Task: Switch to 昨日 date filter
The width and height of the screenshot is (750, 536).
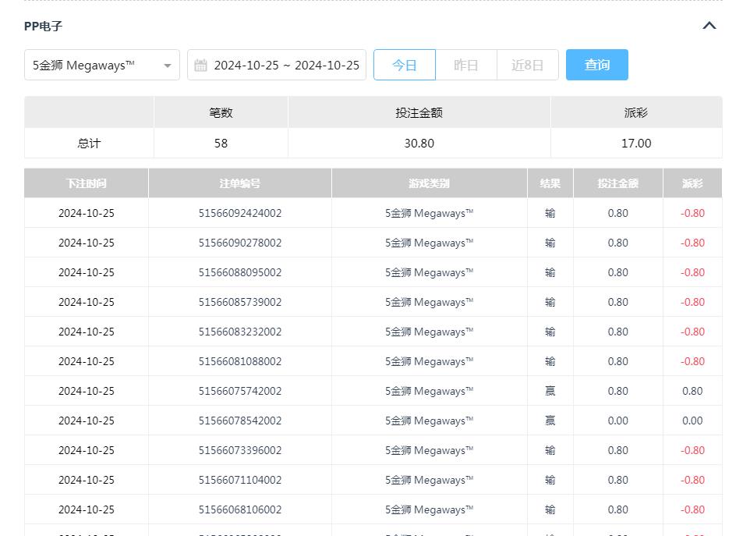Action: tap(465, 65)
